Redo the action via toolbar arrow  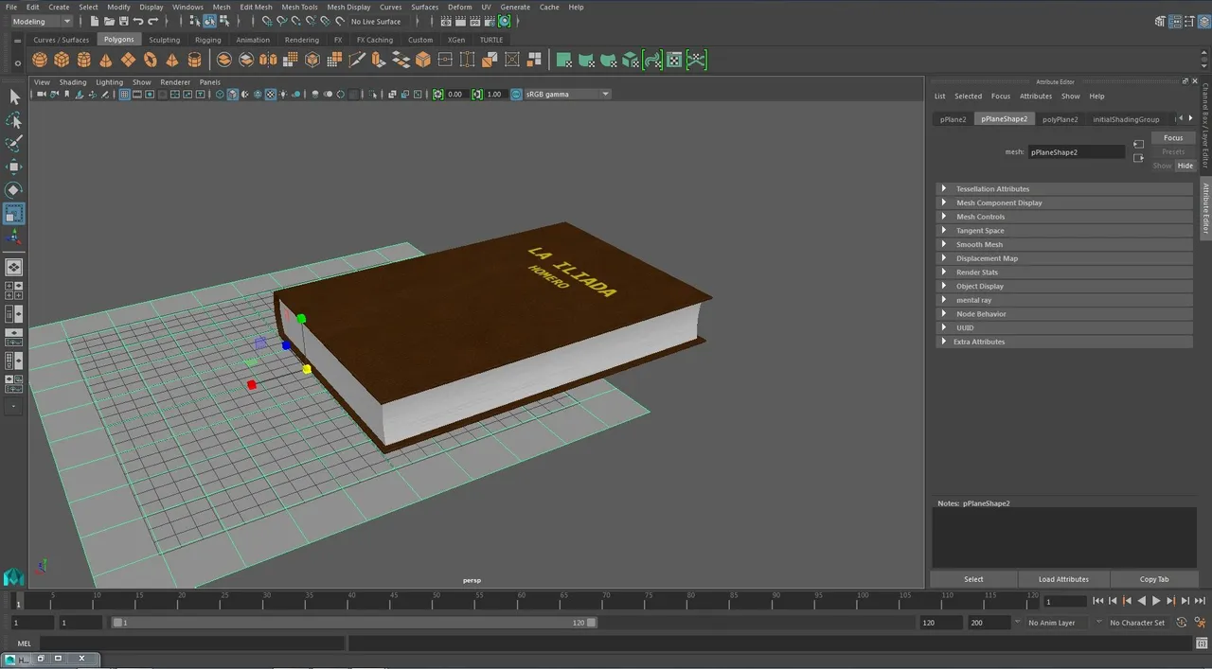click(153, 21)
